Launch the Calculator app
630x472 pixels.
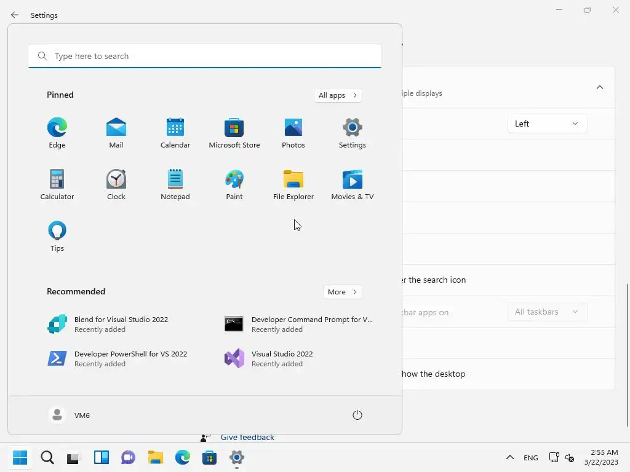point(57,184)
